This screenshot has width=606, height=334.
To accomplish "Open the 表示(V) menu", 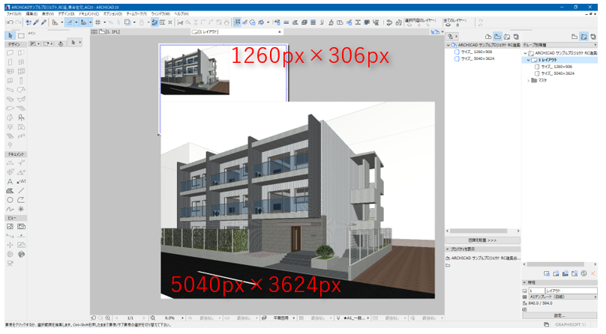I will pos(48,14).
